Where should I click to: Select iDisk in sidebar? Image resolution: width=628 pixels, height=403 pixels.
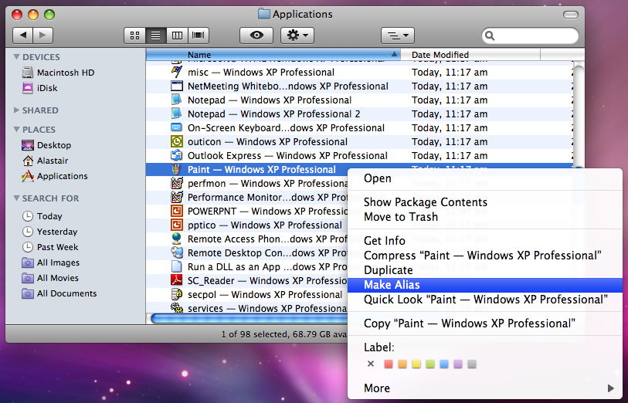click(40, 88)
